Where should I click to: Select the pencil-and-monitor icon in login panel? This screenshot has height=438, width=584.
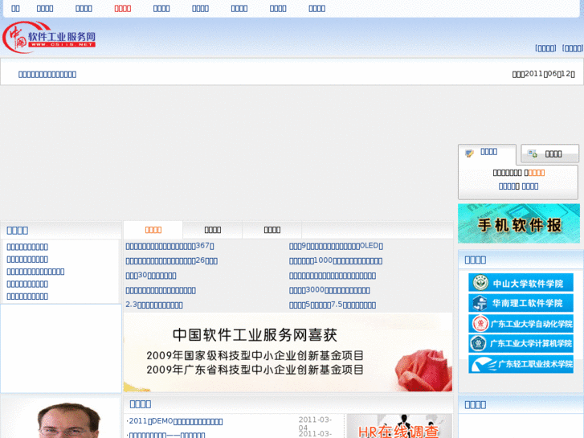tap(470, 153)
